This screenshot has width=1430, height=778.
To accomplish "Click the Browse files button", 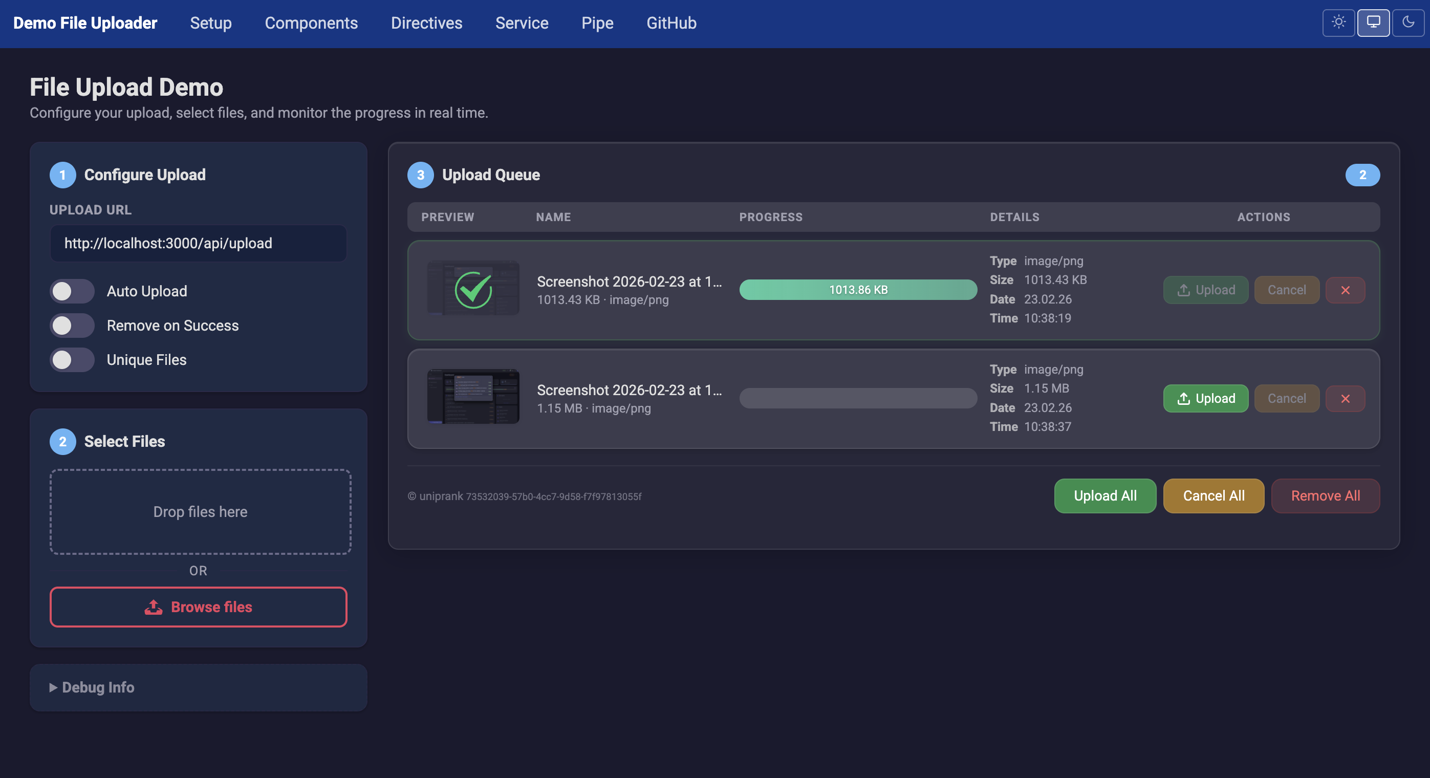I will [198, 607].
